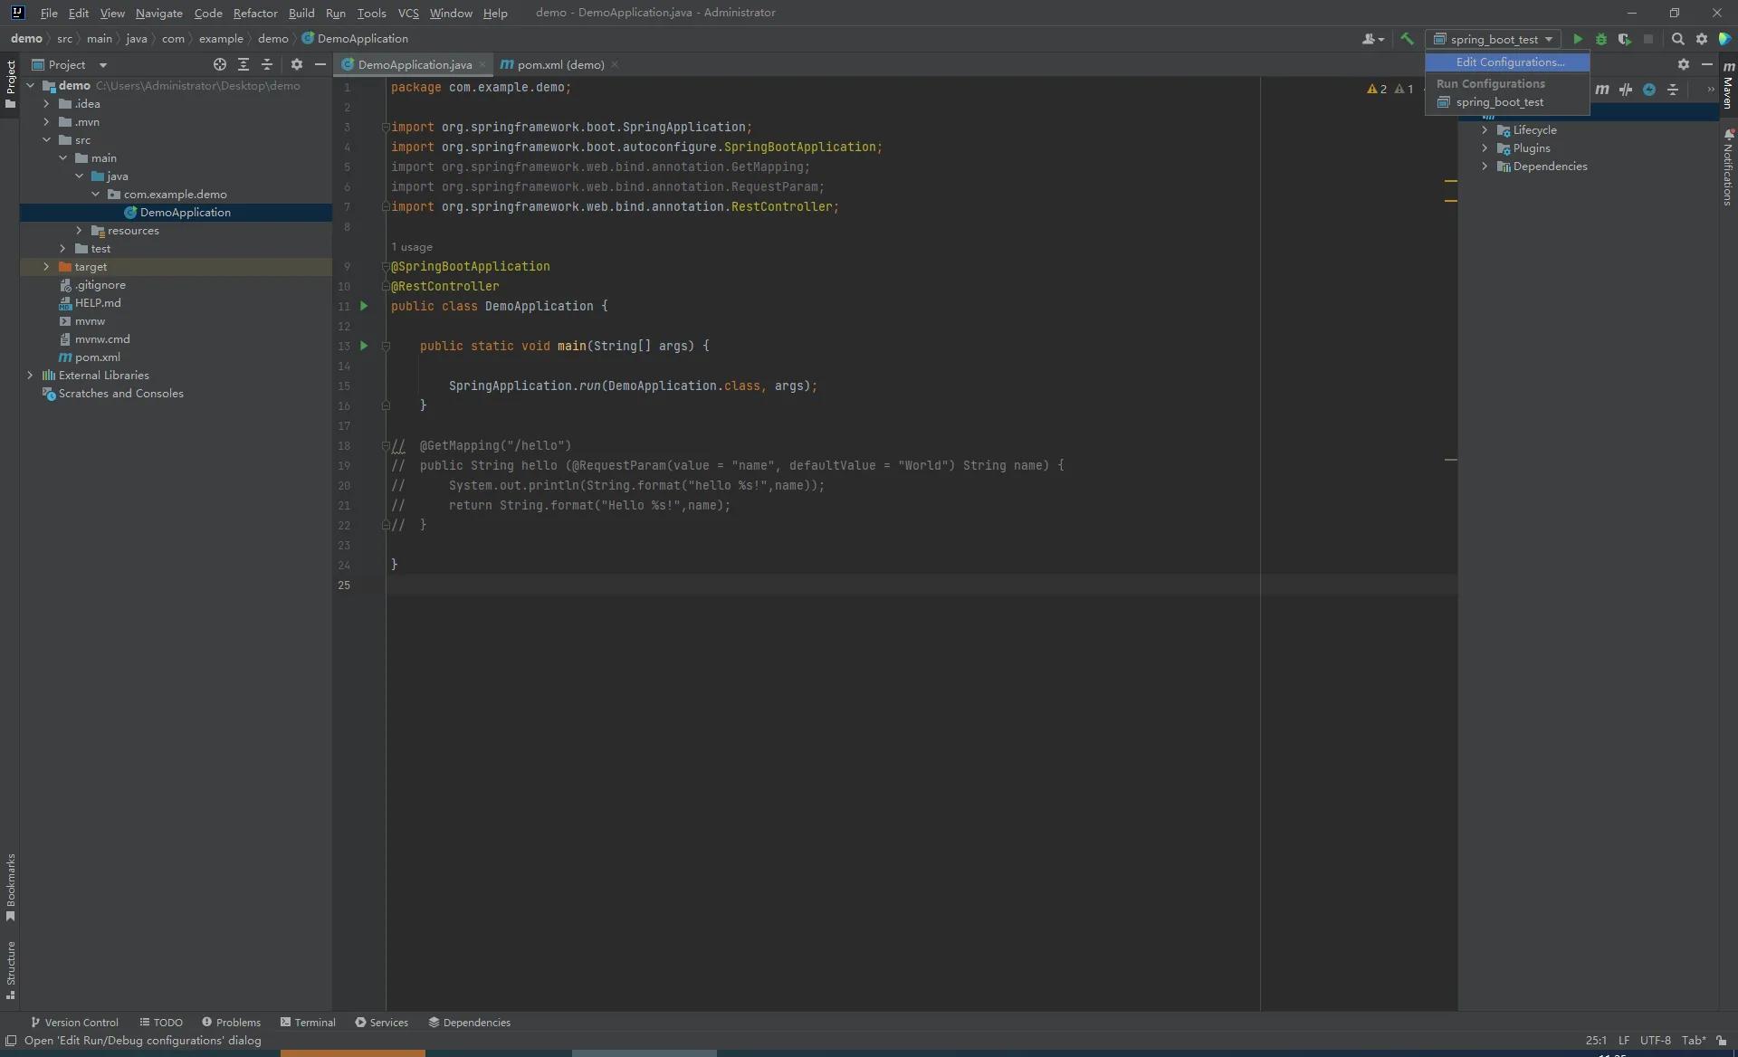The image size is (1738, 1057).
Task: Toggle Maven Offline Mode icon
Action: tap(1626, 90)
